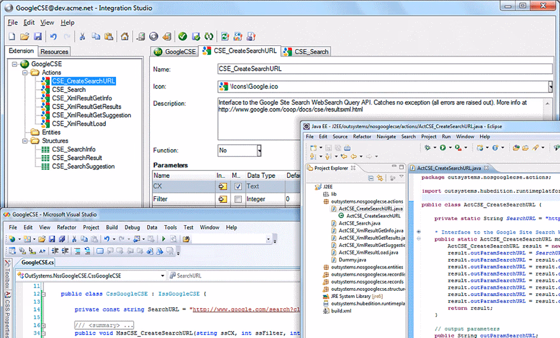
Task: Click Increase Indent icon in Visual Studio toolbar
Action: (x=65, y=251)
